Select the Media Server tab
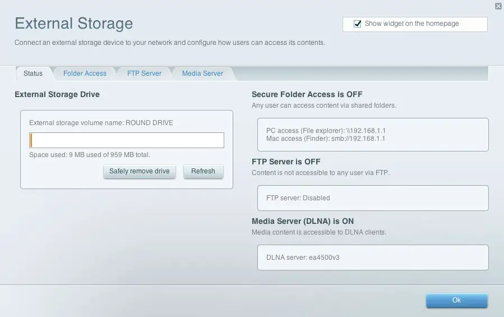504x317 pixels. pyautogui.click(x=202, y=73)
